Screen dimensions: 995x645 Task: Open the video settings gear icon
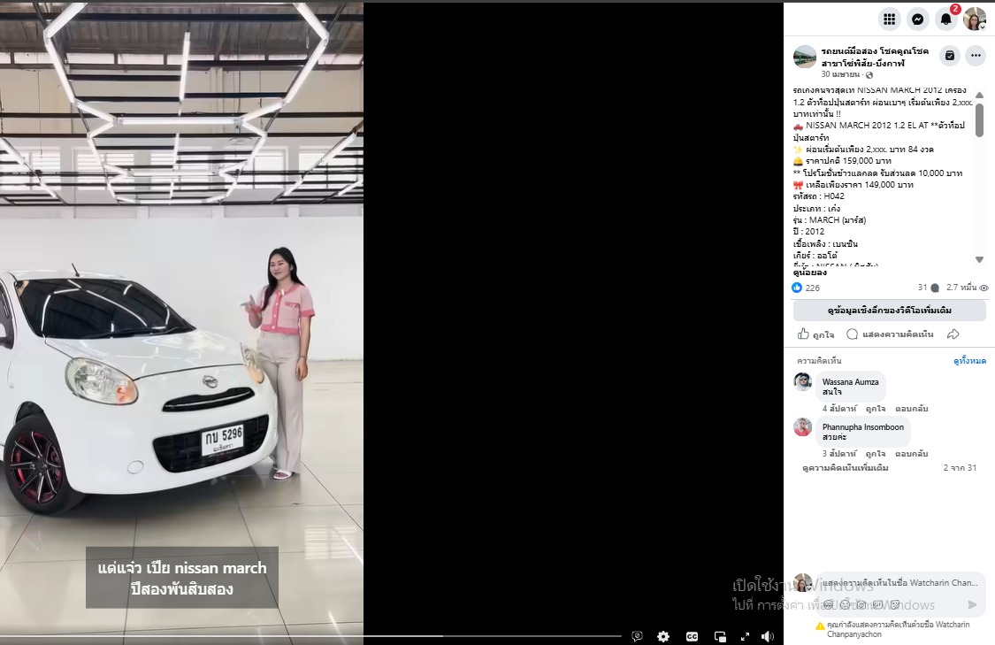click(663, 636)
